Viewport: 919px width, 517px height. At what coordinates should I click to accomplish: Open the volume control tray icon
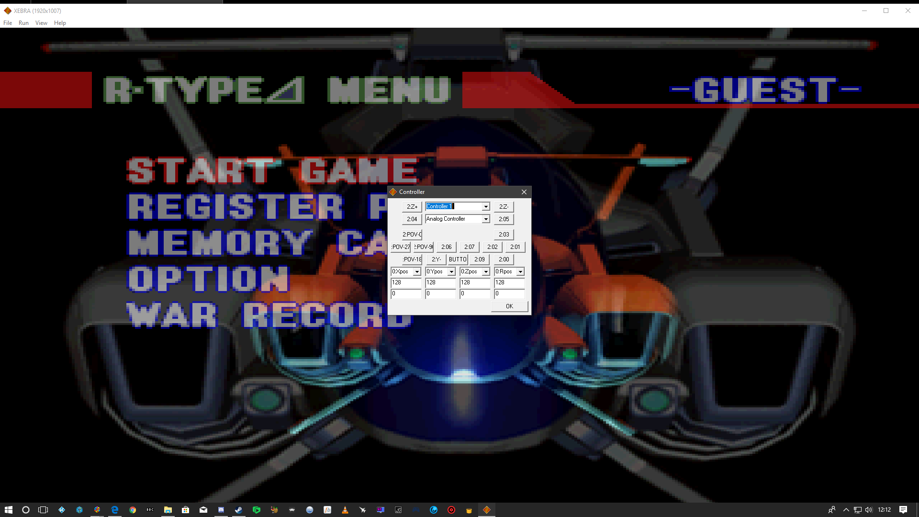(869, 510)
